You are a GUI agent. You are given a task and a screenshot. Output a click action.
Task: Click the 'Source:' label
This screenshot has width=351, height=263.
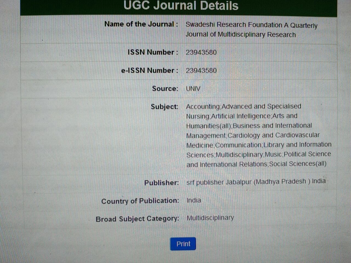[165, 88]
